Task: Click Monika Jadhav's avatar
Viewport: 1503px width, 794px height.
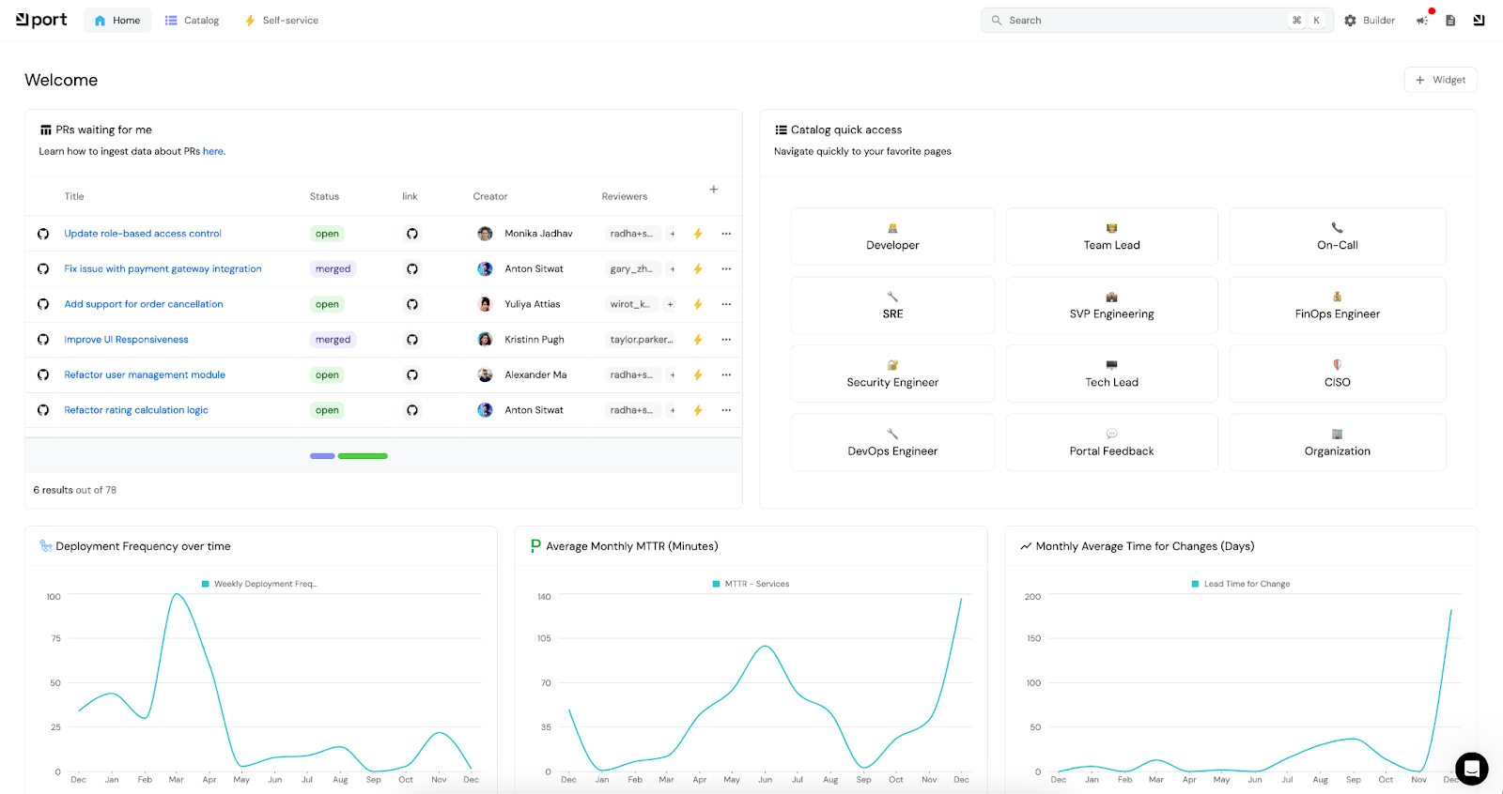Action: (x=485, y=234)
